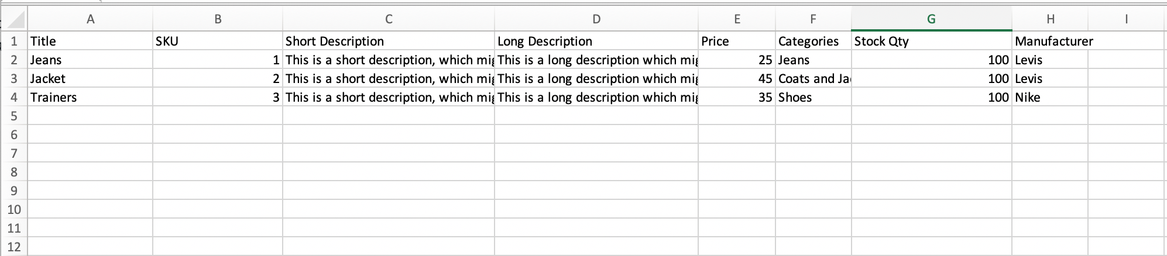Select the Jacket title cell

pos(90,78)
